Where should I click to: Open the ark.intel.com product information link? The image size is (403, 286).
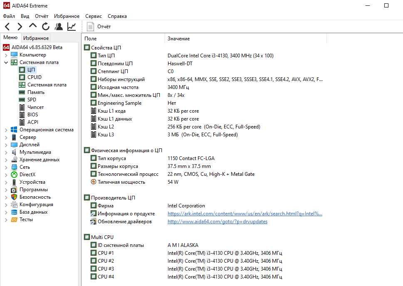tap(245, 214)
